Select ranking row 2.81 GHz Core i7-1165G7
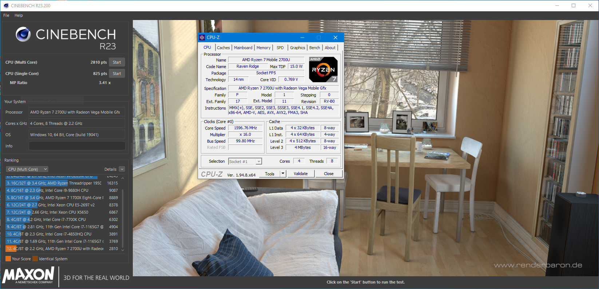 (x=62, y=227)
